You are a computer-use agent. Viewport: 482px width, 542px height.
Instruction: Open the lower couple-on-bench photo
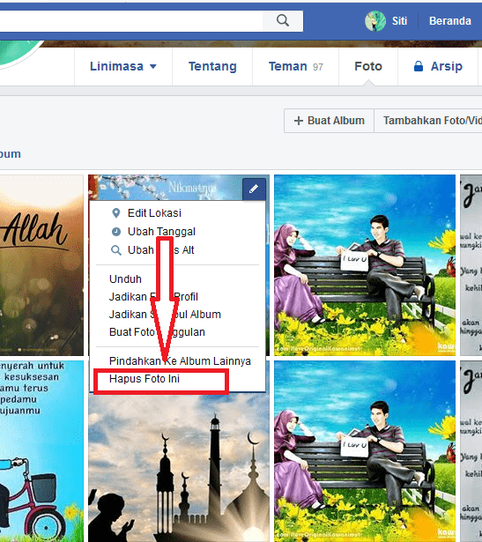point(365,451)
